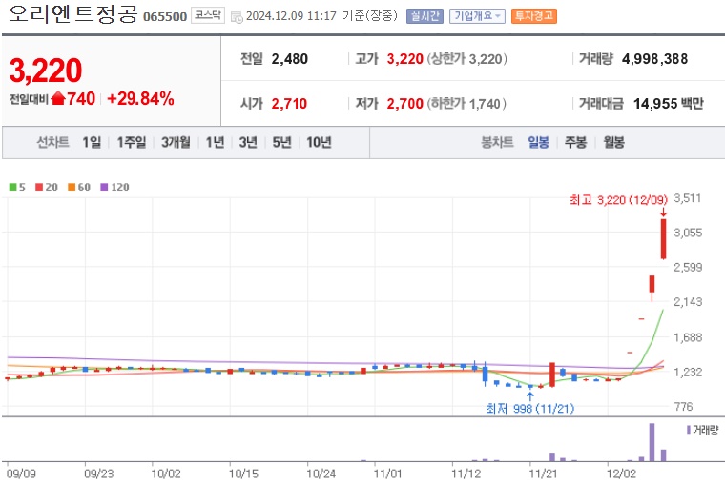The image size is (725, 486).
Task: Click the 거래량 value 4,998,388
Action: coord(655,59)
